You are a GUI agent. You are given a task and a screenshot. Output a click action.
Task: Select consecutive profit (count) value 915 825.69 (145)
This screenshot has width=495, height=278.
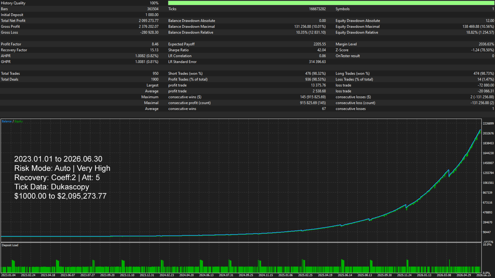(313, 103)
